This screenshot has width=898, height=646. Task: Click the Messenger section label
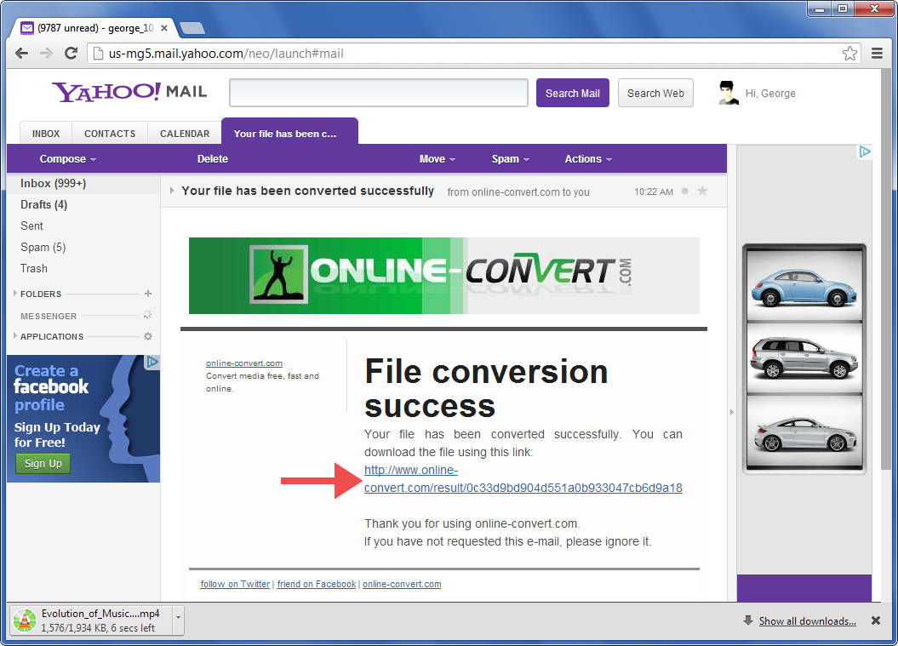tap(49, 316)
